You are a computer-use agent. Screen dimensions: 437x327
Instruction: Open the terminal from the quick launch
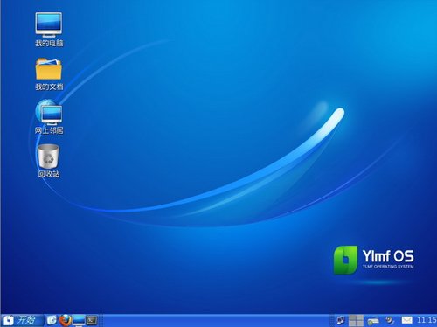pyautogui.click(x=92, y=320)
